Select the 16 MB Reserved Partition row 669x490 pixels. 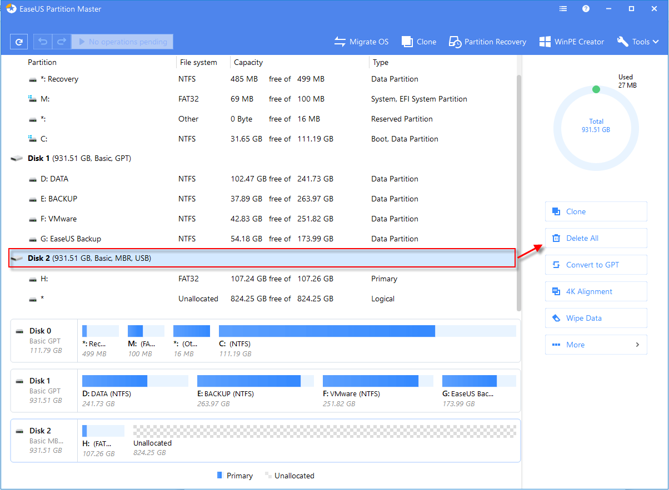pos(262,119)
